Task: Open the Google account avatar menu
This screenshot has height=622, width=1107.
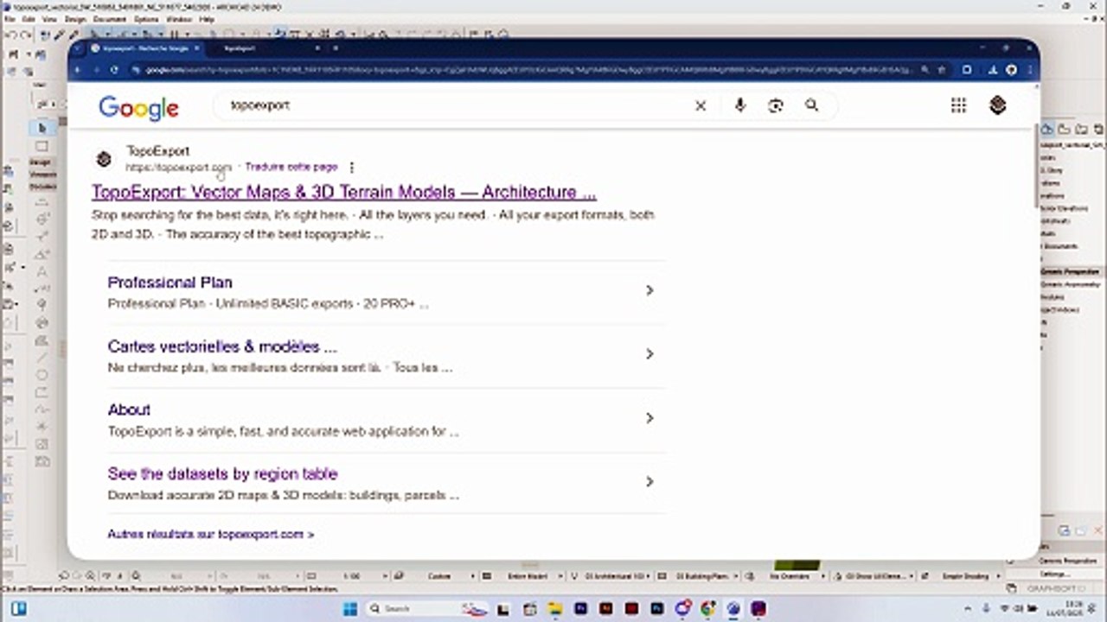Action: [998, 105]
